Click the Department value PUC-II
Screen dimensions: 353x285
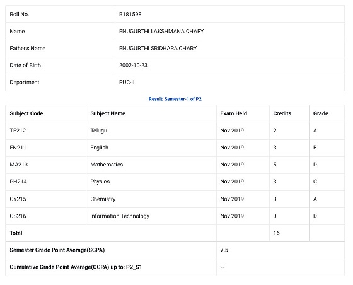127,83
